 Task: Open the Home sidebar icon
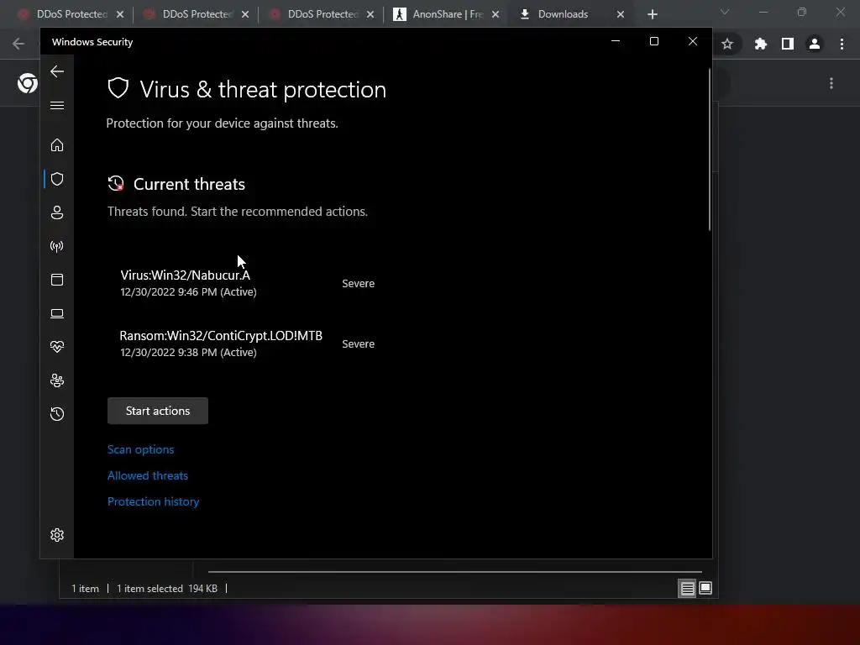pos(57,144)
